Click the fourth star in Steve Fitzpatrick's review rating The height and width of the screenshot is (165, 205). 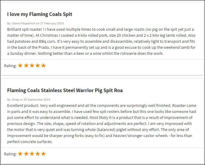pos(38,65)
